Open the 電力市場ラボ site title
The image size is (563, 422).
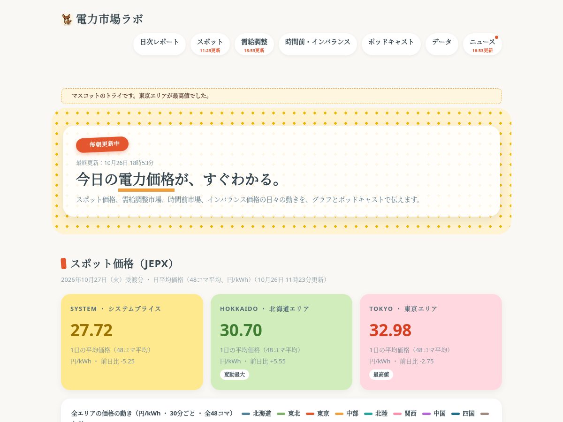tap(109, 19)
